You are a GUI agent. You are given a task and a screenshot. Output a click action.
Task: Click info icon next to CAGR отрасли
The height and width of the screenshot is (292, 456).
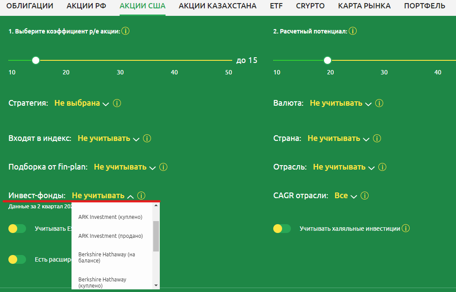pos(365,196)
